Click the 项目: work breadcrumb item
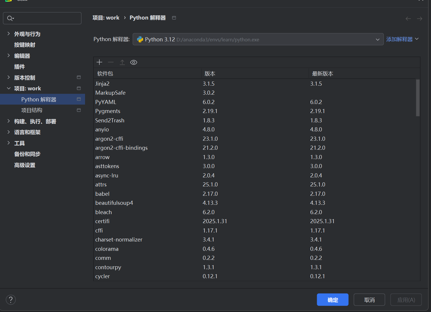Image resolution: width=431 pixels, height=312 pixels. coord(106,17)
